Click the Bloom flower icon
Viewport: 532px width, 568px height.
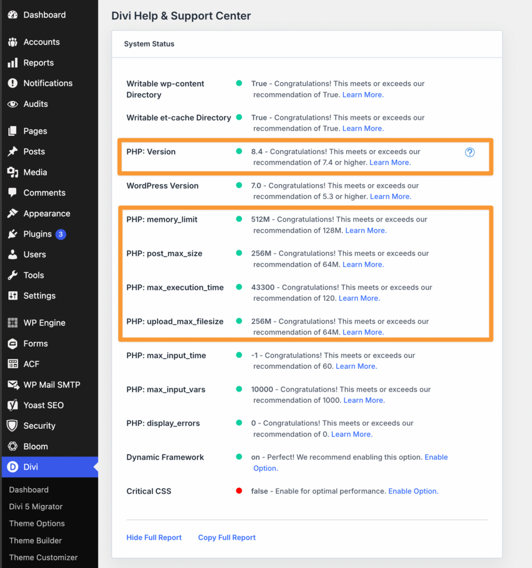tap(13, 447)
